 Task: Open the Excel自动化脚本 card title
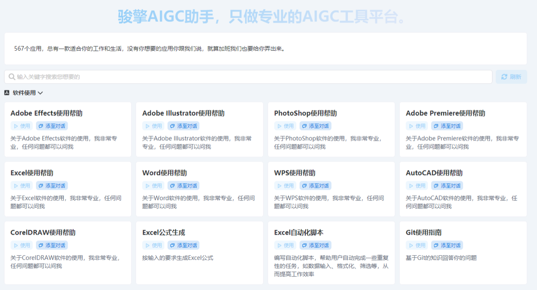click(x=299, y=233)
